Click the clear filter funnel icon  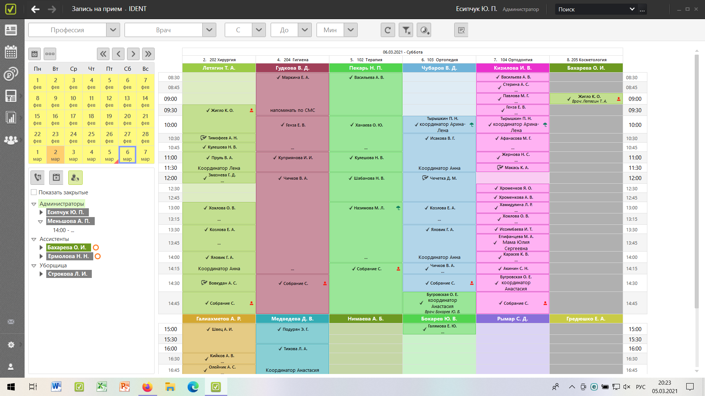tap(406, 30)
